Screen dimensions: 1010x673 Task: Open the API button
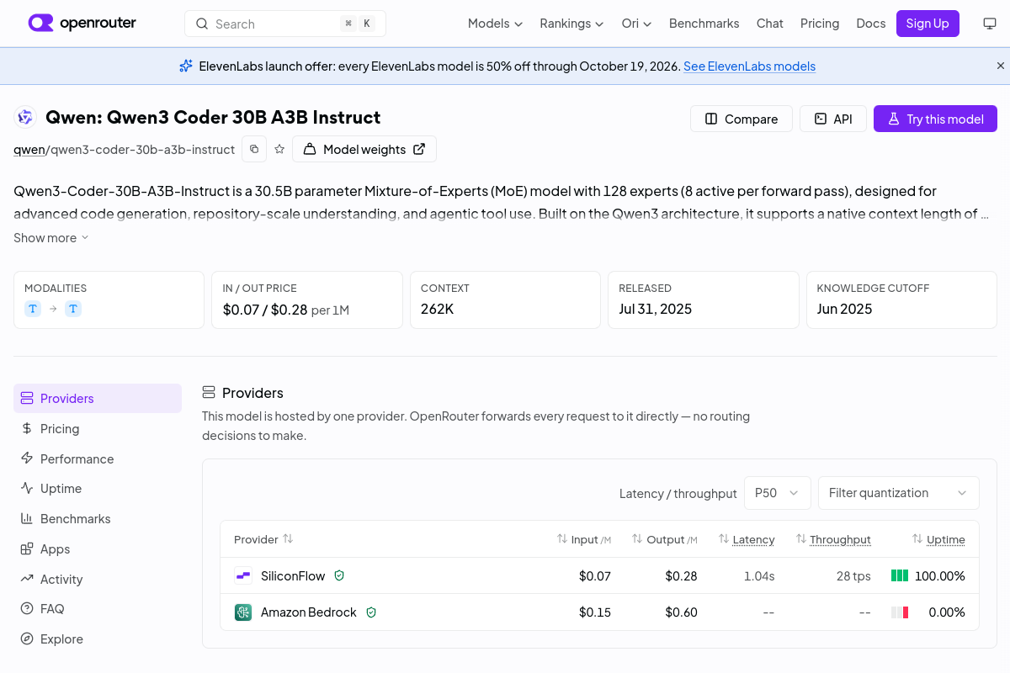coord(832,119)
